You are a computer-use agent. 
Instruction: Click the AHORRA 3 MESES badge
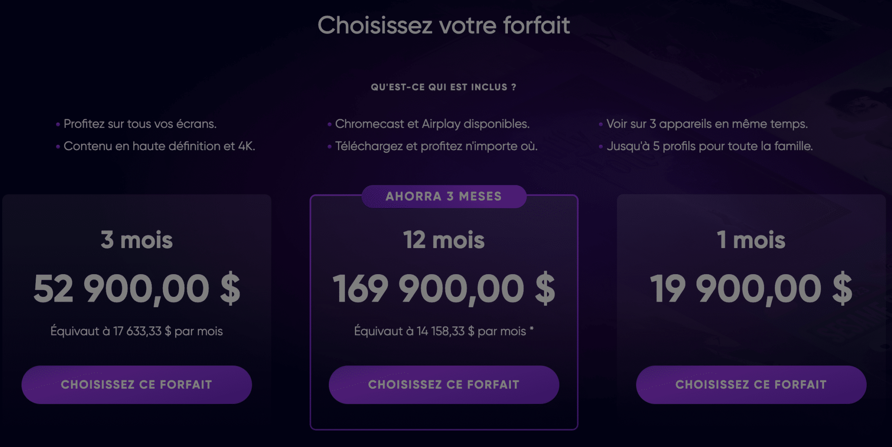(x=443, y=196)
